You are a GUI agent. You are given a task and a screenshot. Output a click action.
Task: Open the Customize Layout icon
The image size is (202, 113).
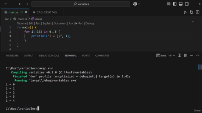[169, 4]
